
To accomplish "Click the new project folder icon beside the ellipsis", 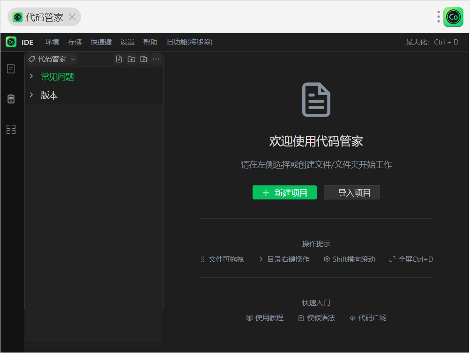I will [144, 59].
